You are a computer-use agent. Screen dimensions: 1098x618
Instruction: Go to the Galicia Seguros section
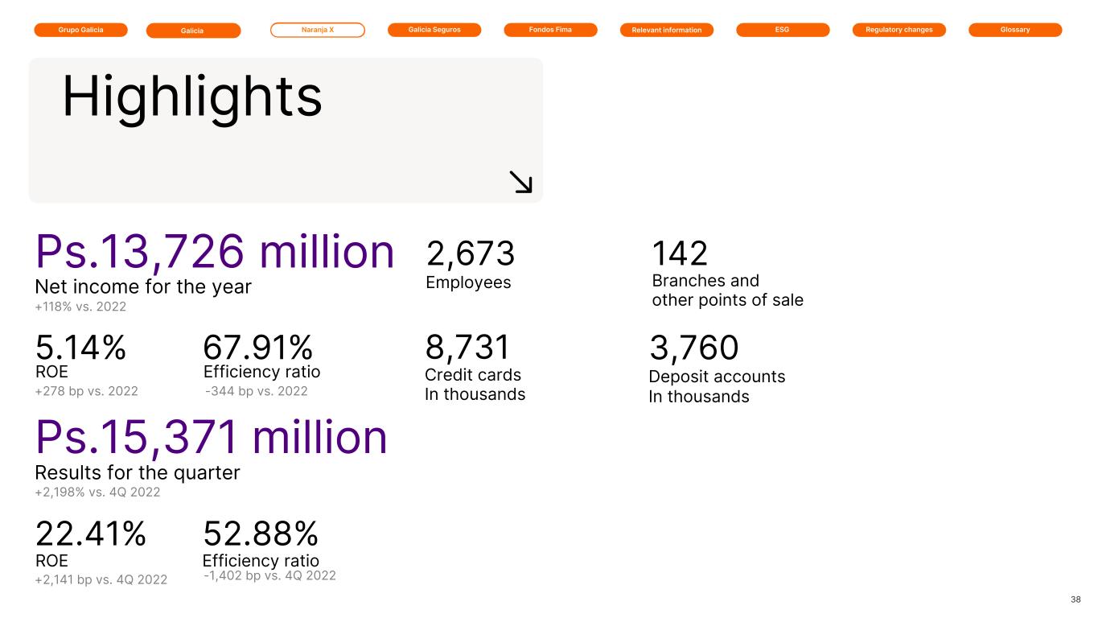pos(434,30)
